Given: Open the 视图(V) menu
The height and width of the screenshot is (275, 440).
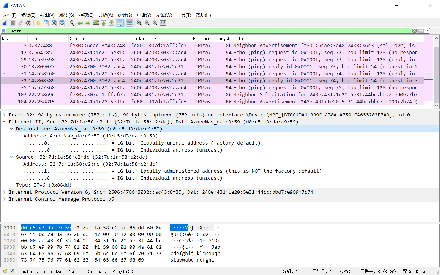Looking at the screenshot, I should pos(47,15).
